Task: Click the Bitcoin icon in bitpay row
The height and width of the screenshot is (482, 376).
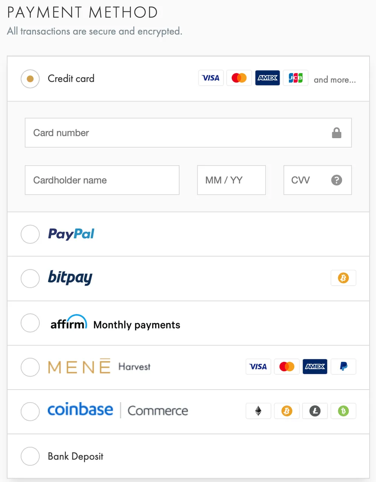Action: [343, 278]
